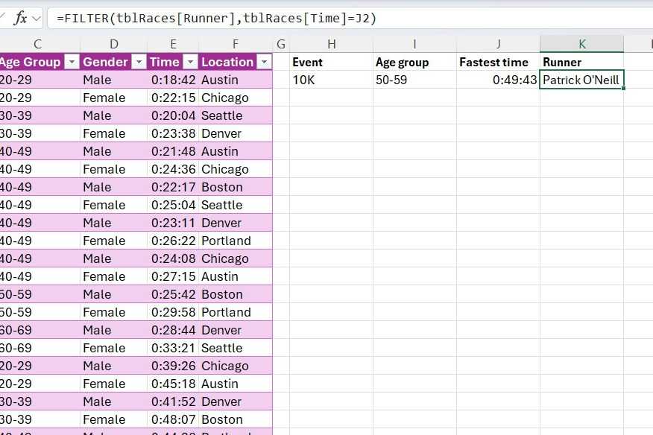Select "Female" in the 0:26:22 row
This screenshot has height=435, width=653.
click(x=114, y=241)
